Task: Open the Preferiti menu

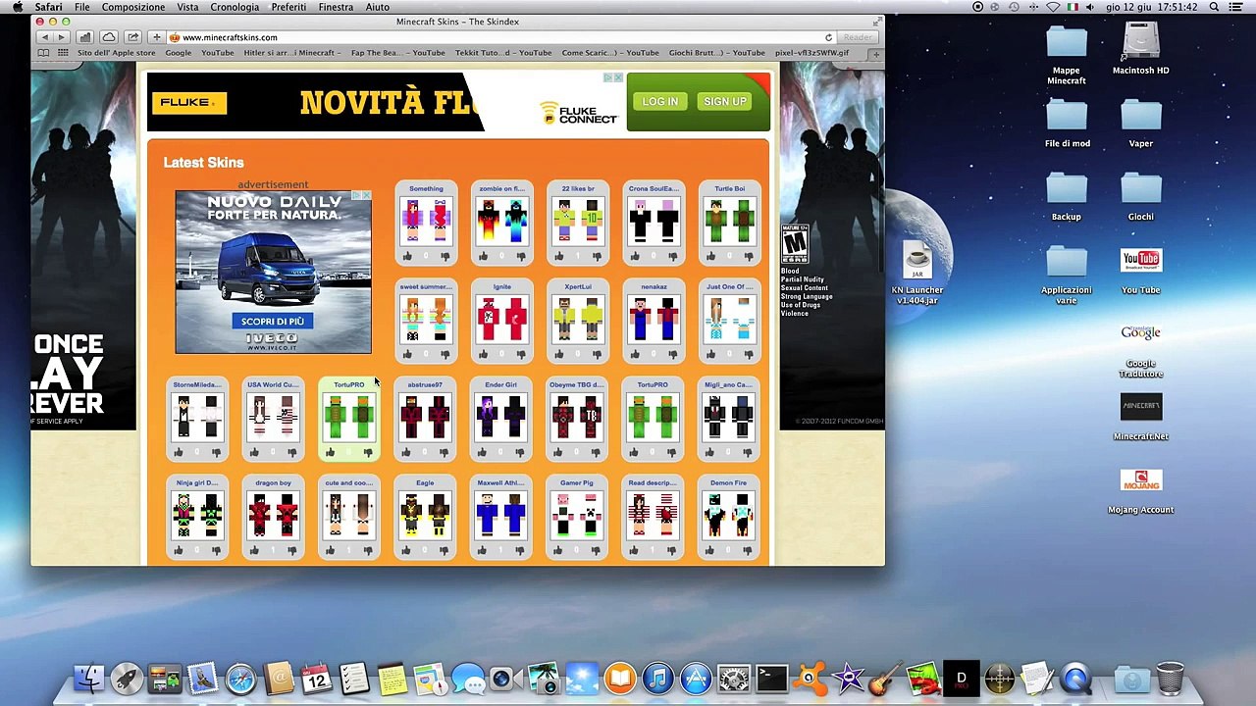Action: [x=288, y=7]
